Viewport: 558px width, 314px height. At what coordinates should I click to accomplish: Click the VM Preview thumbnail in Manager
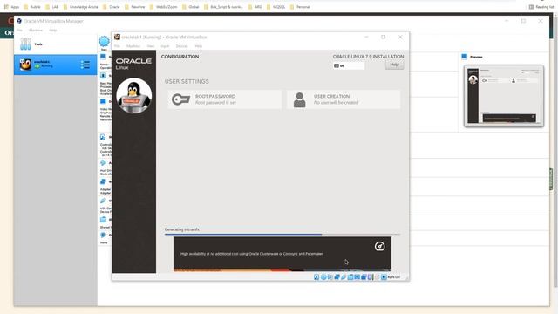(x=504, y=95)
